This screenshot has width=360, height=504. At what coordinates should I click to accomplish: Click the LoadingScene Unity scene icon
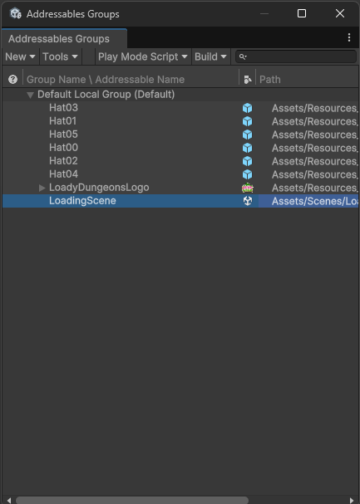tap(248, 201)
